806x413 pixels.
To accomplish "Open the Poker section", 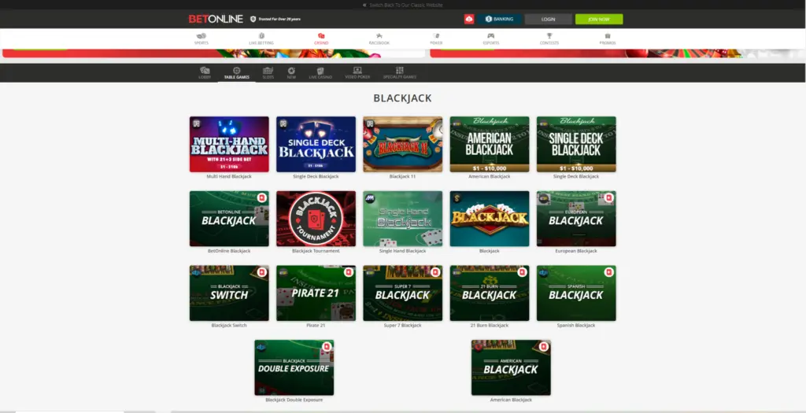I will pyautogui.click(x=435, y=36).
